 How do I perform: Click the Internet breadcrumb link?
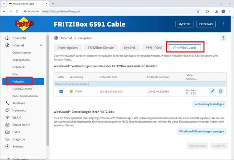[66, 38]
